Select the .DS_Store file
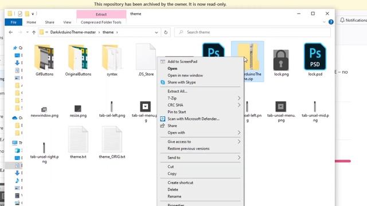 point(146,60)
